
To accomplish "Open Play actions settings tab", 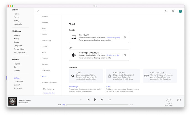I will (x=46, y=40).
